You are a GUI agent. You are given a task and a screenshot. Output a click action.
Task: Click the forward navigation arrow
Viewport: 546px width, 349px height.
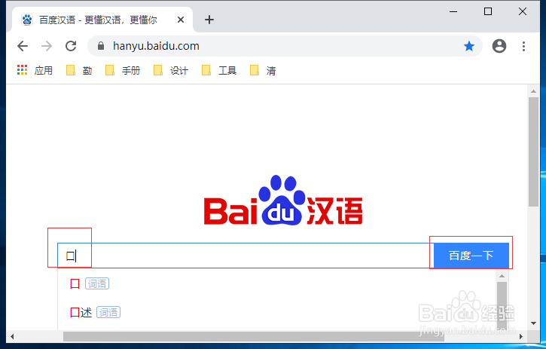pos(47,46)
